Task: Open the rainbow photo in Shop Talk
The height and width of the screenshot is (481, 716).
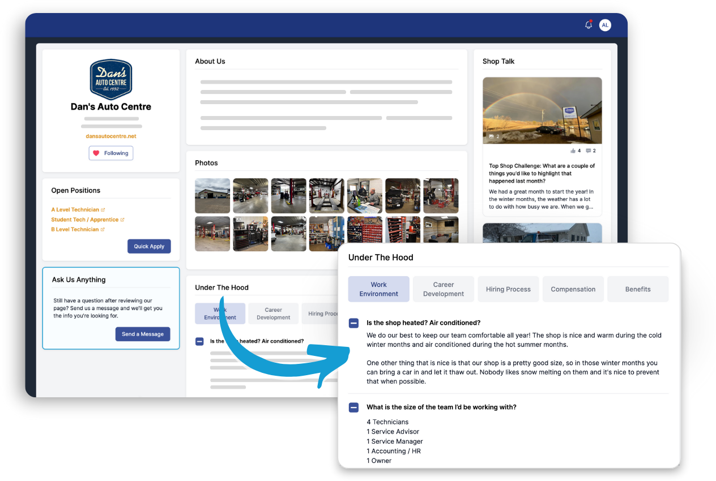Action: tap(542, 110)
